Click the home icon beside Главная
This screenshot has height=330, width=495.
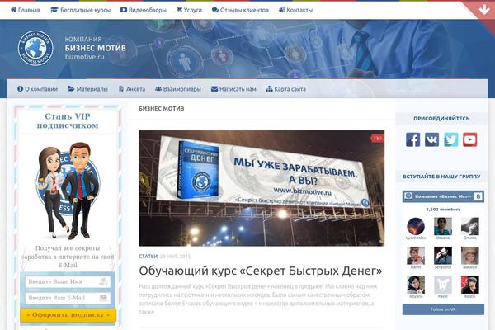13,10
